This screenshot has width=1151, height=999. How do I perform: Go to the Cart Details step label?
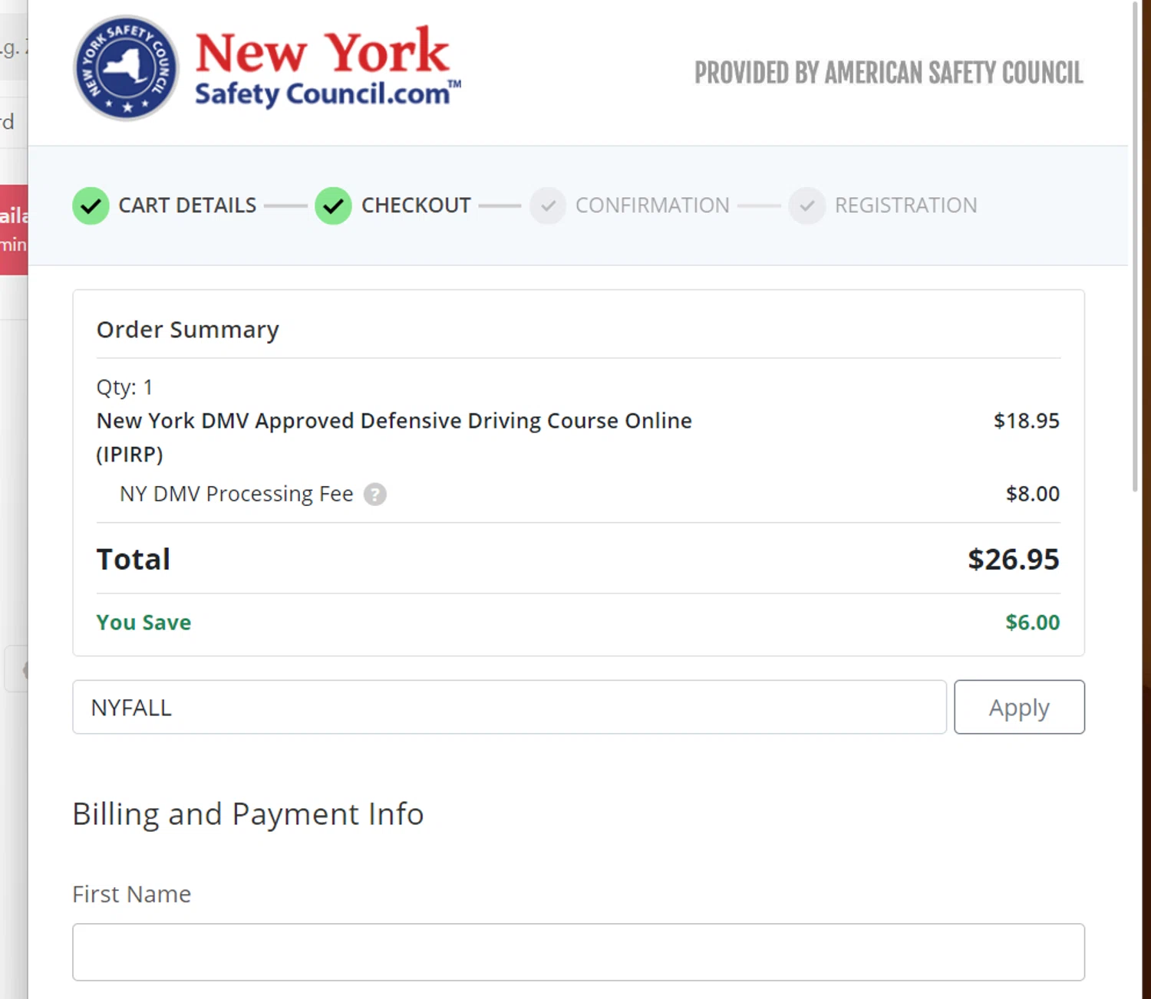pyautogui.click(x=187, y=205)
